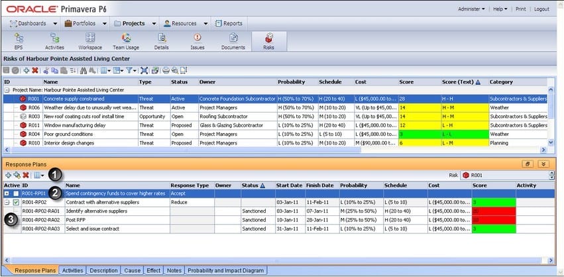Open the EPS icon in toolbar

click(18, 40)
